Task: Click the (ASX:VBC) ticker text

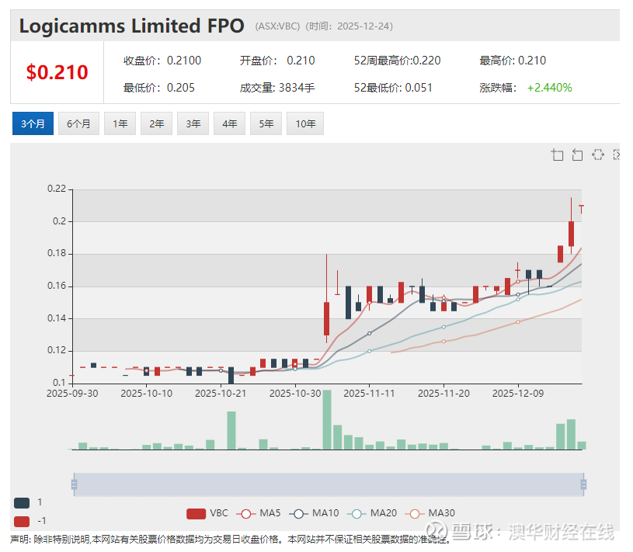Action: pyautogui.click(x=277, y=26)
